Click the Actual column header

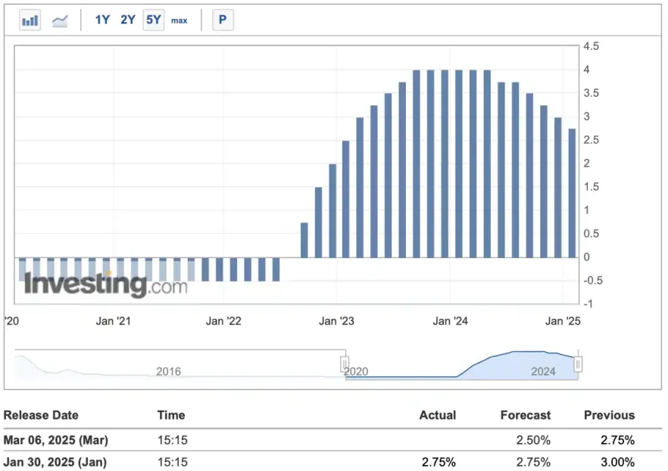(438, 415)
